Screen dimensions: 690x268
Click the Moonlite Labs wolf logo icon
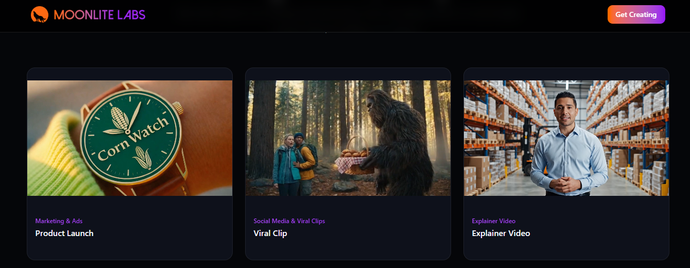click(x=39, y=14)
